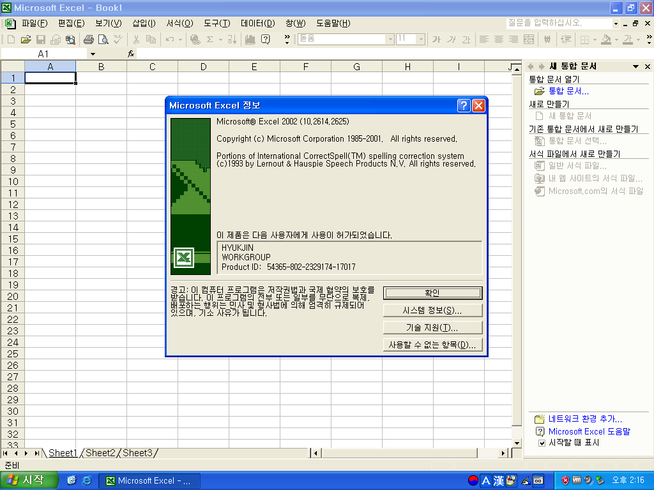Open the 데이터(D) menu
The height and width of the screenshot is (490, 654).
258,24
